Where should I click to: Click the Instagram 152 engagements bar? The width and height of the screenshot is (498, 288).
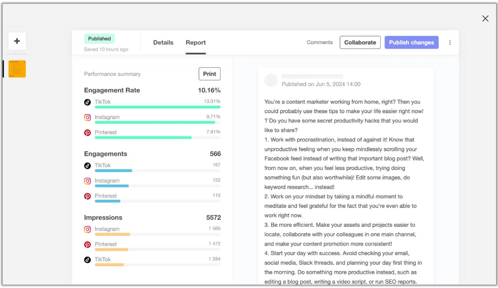point(158,186)
